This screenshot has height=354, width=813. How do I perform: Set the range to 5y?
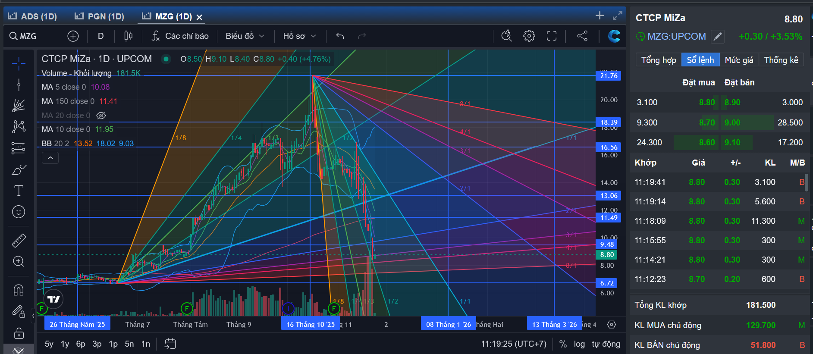click(49, 344)
